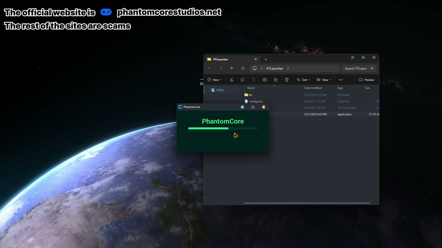
Task: Click the search magnifier icon
Action: tap(372, 69)
